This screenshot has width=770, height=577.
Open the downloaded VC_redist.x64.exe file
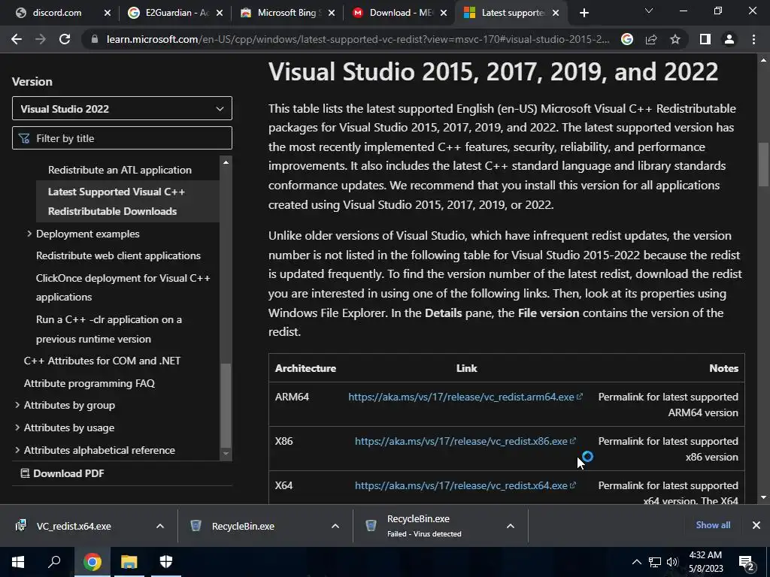click(x=74, y=526)
